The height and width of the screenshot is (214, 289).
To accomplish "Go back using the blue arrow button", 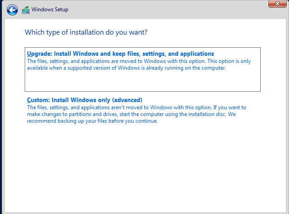I will (12, 10).
